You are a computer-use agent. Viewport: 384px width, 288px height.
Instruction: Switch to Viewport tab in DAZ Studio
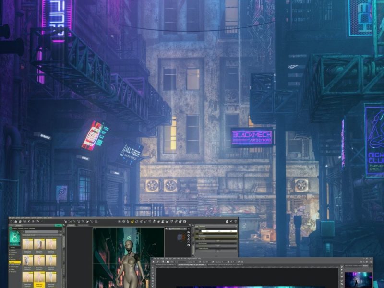tap(71, 225)
